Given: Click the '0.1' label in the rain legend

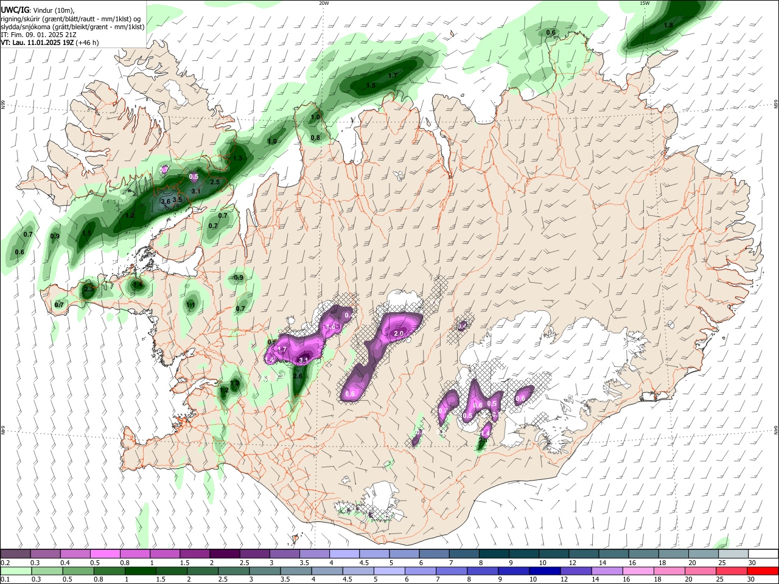Looking at the screenshot, I should (x=5, y=580).
